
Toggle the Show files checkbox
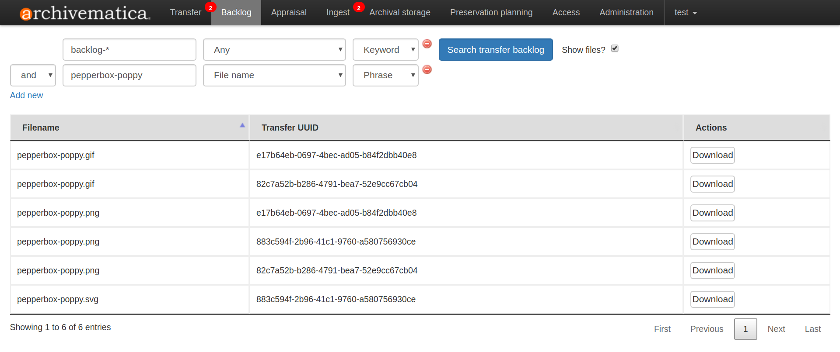[615, 48]
